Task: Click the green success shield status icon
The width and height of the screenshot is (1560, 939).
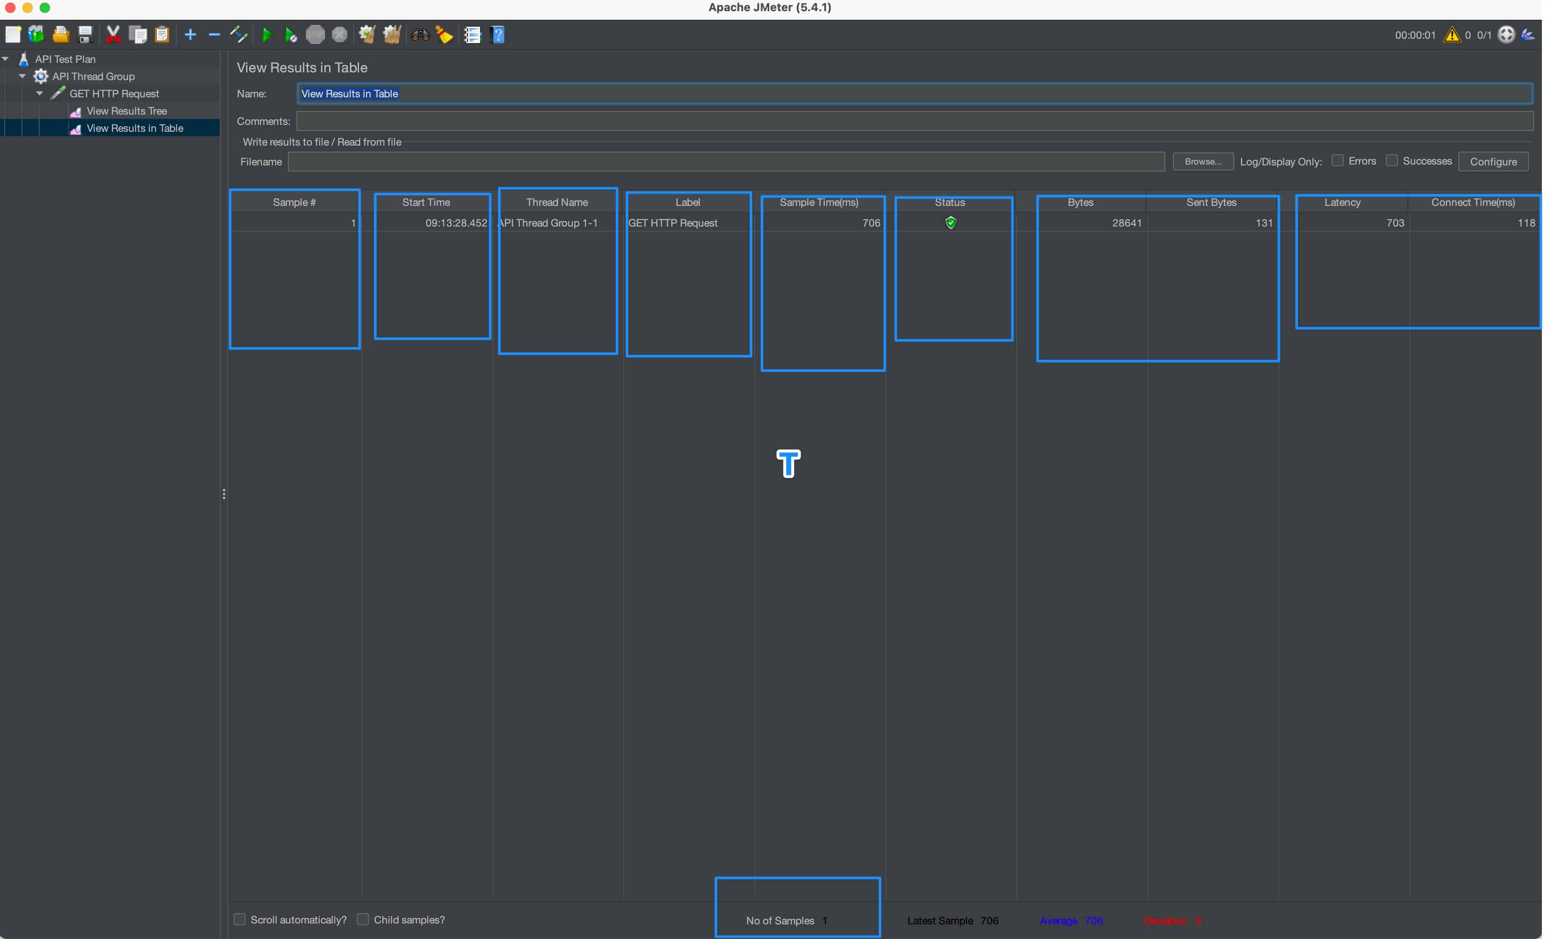Action: click(951, 223)
